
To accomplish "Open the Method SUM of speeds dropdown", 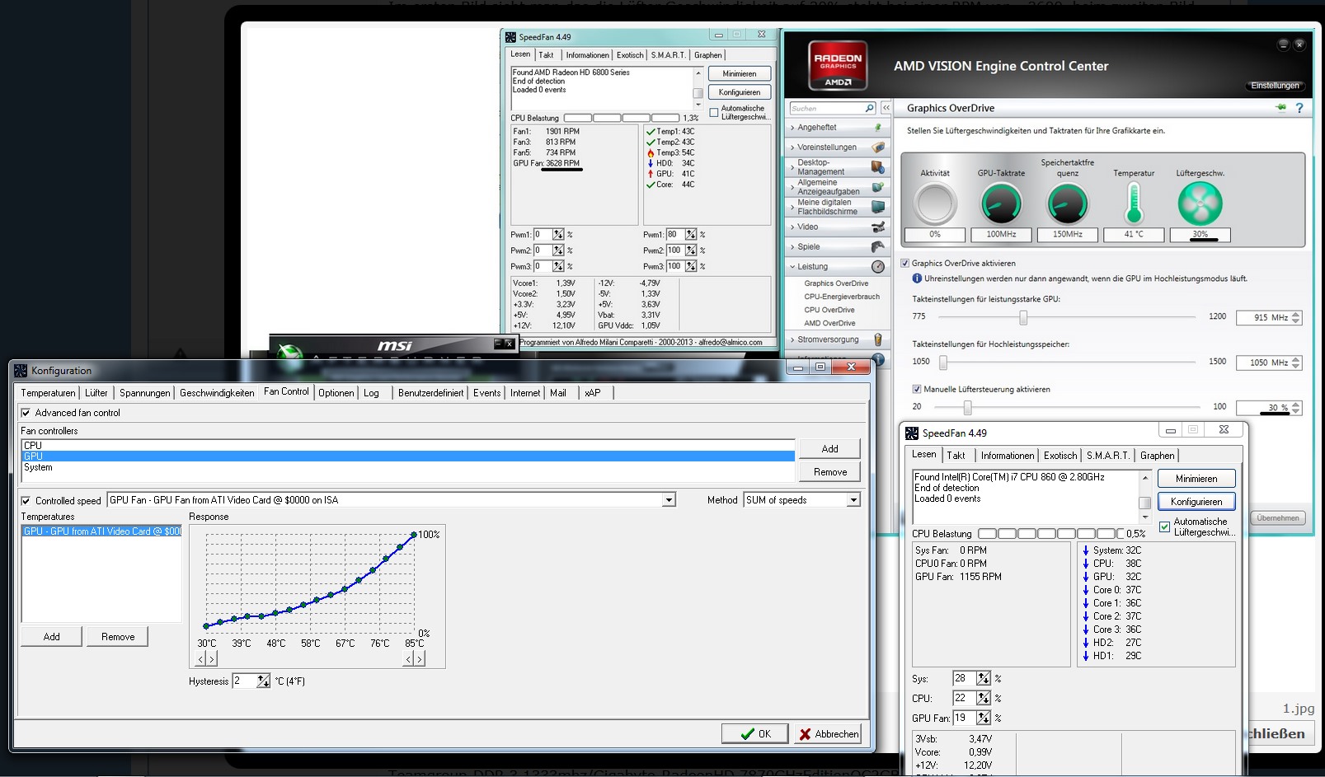I will (x=853, y=500).
